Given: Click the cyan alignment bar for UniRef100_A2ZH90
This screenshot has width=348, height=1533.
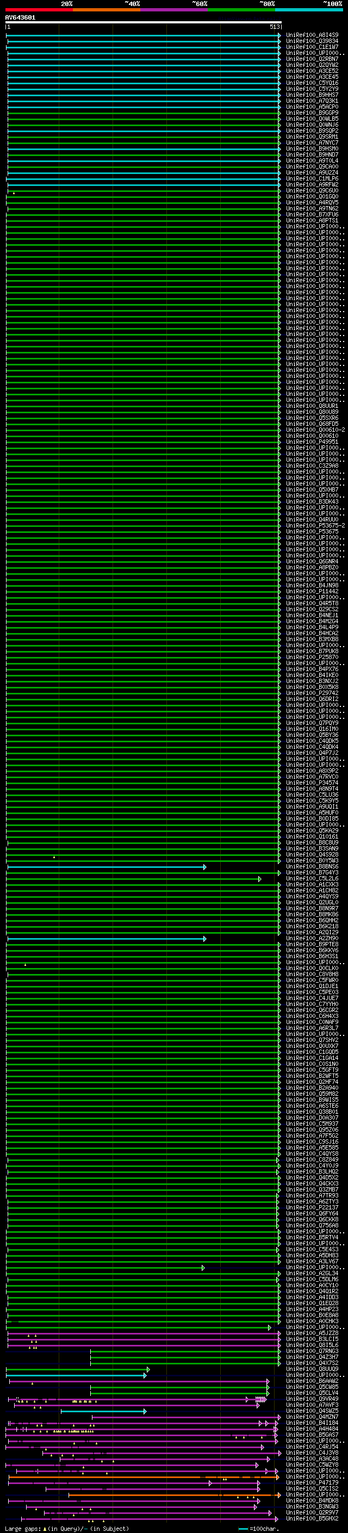Looking at the screenshot, I should [x=107, y=939].
